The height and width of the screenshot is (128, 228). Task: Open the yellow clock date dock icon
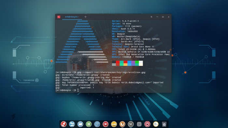point(156,124)
